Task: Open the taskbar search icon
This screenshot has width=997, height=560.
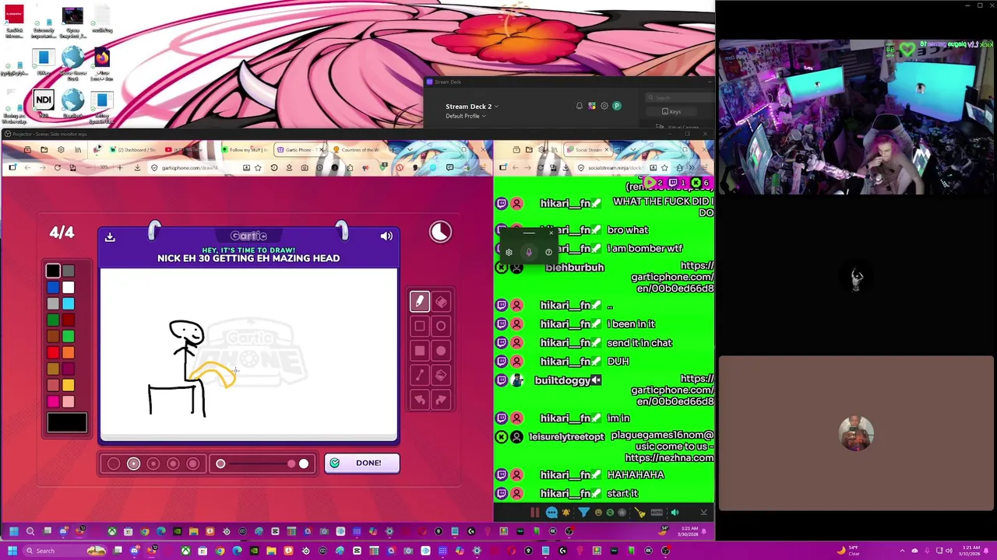Action: coord(30,531)
